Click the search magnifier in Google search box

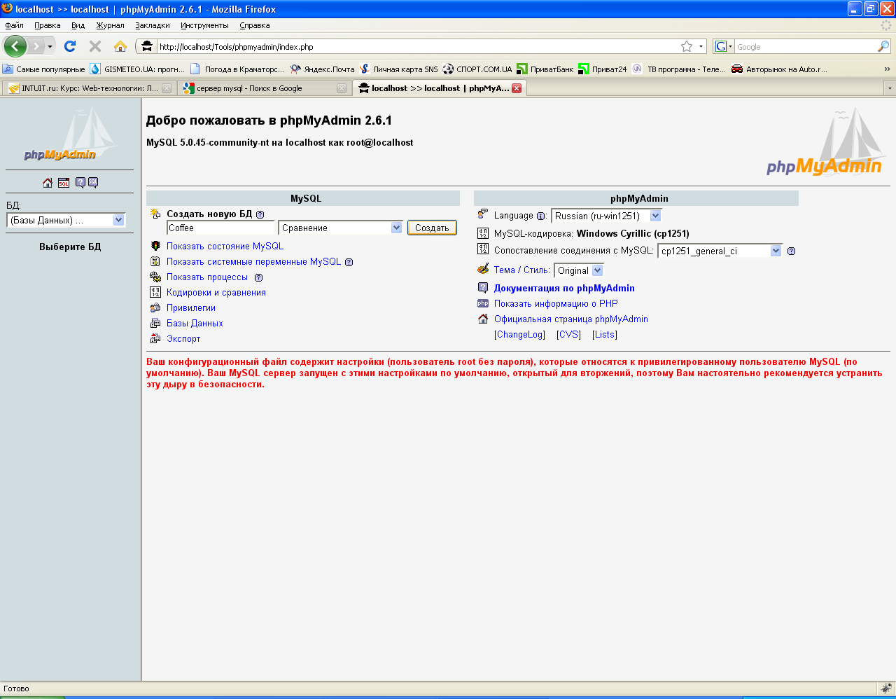883,46
